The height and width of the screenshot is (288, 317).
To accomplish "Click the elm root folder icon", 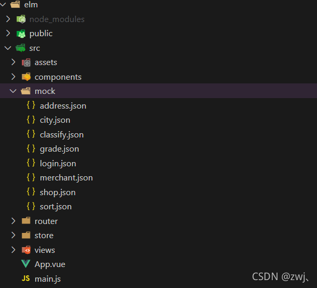I will (15, 4).
